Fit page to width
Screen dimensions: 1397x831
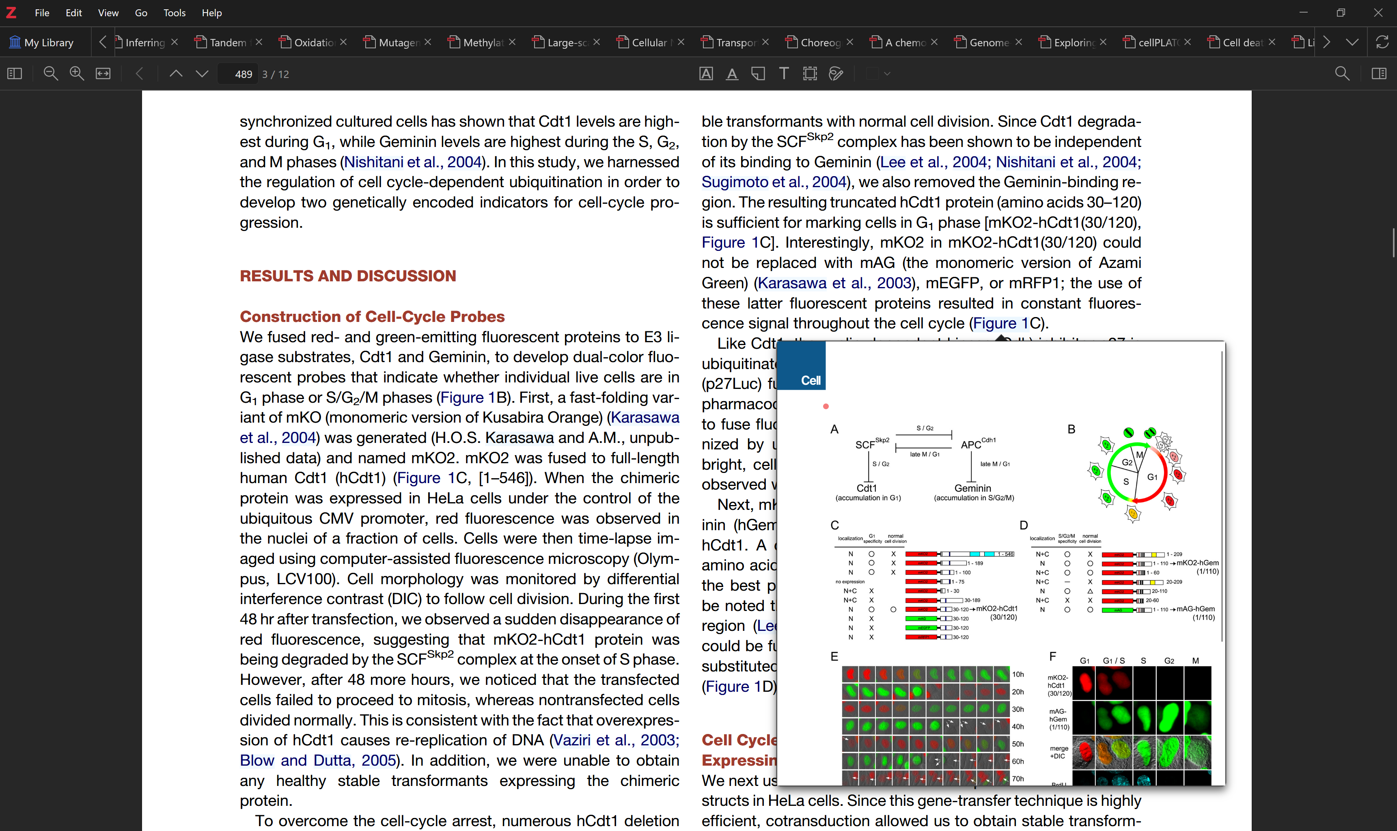click(103, 74)
